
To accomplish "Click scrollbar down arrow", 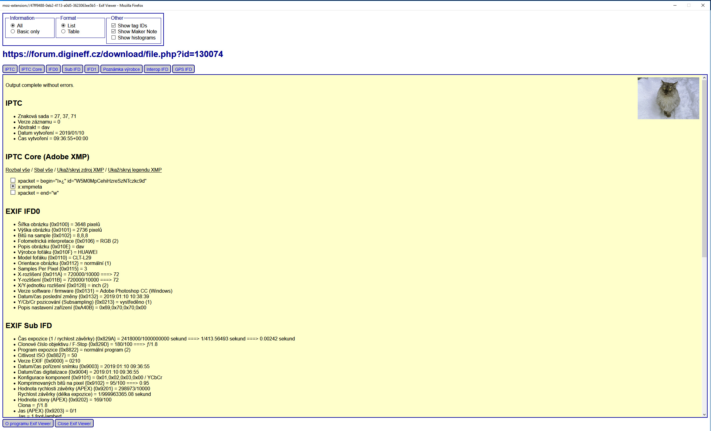I will (704, 415).
